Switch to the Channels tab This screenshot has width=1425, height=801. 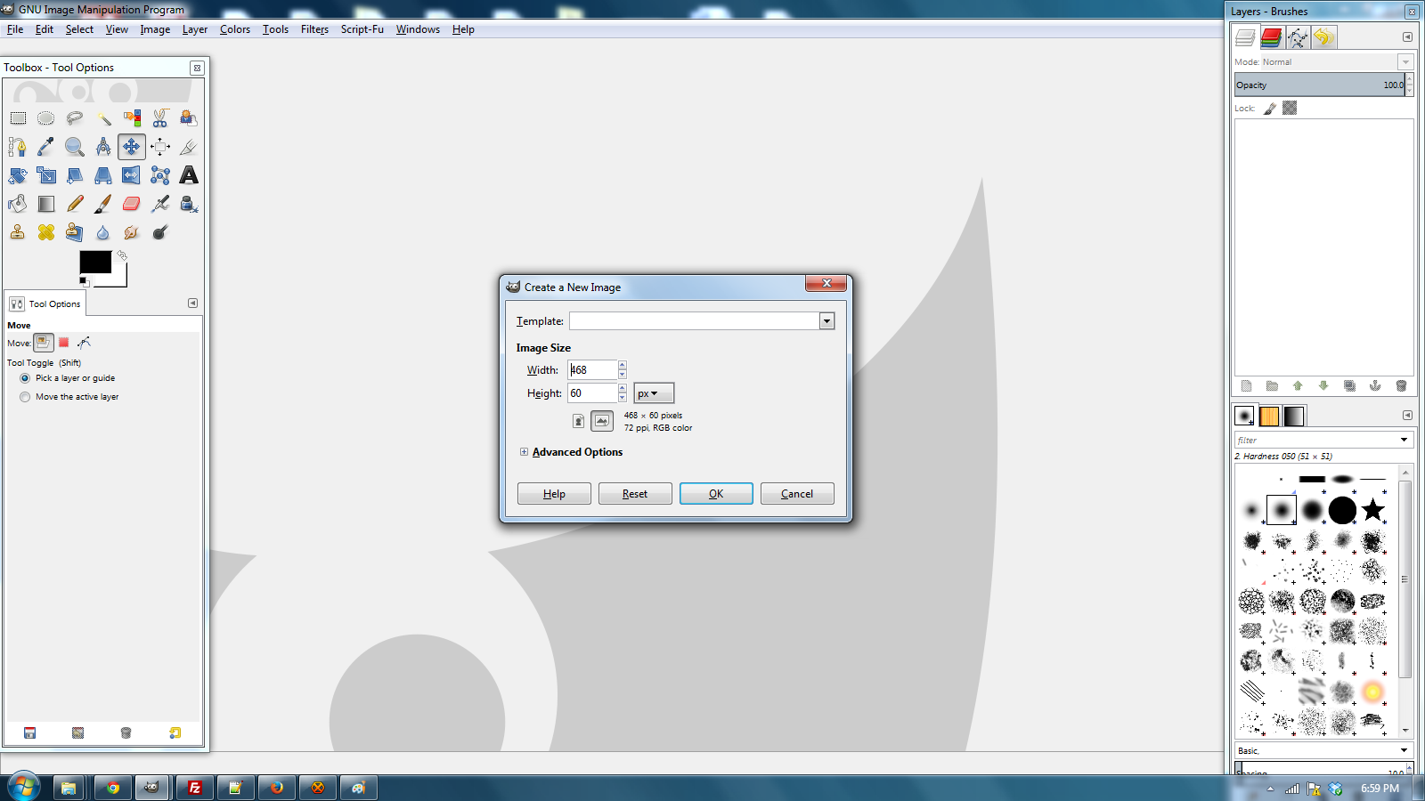tap(1271, 37)
